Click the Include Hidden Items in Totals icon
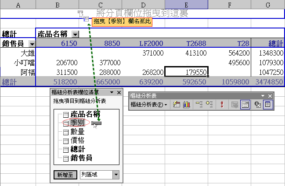285x186 pixels. pyautogui.click(x=234, y=105)
